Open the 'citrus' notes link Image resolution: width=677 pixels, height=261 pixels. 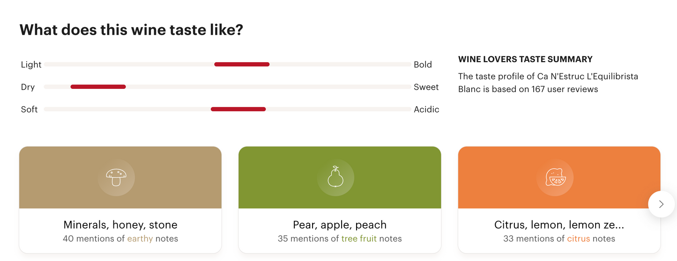(579, 239)
